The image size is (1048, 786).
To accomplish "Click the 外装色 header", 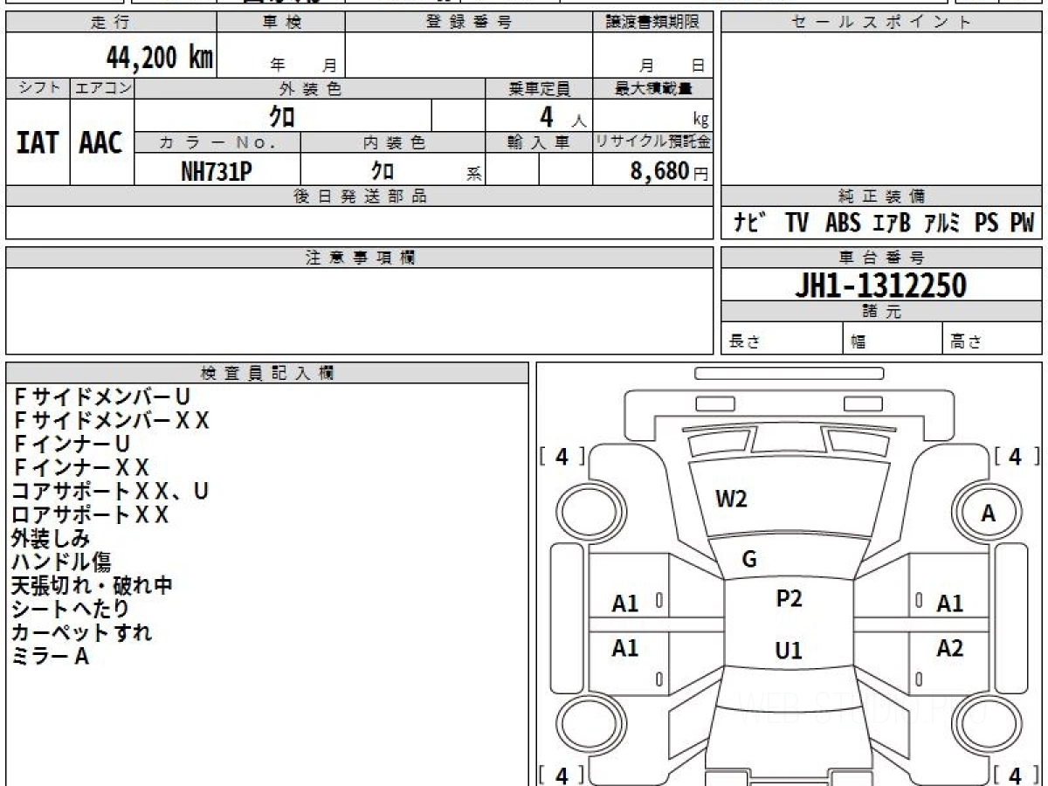I will 310,88.
